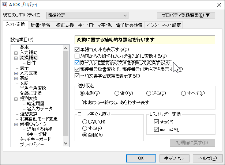225x165 pixels.
Task: Expand the 入力支援 tree node
Action: pos(16,73)
